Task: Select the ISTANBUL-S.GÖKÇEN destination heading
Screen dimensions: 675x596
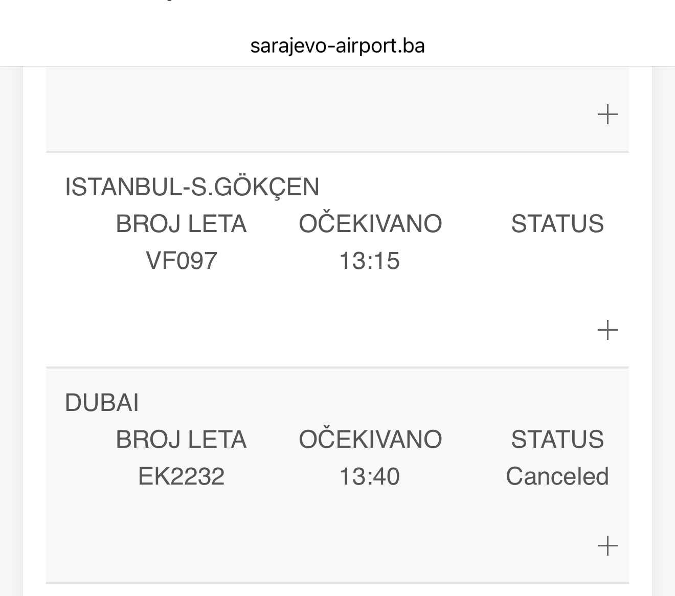Action: point(192,187)
